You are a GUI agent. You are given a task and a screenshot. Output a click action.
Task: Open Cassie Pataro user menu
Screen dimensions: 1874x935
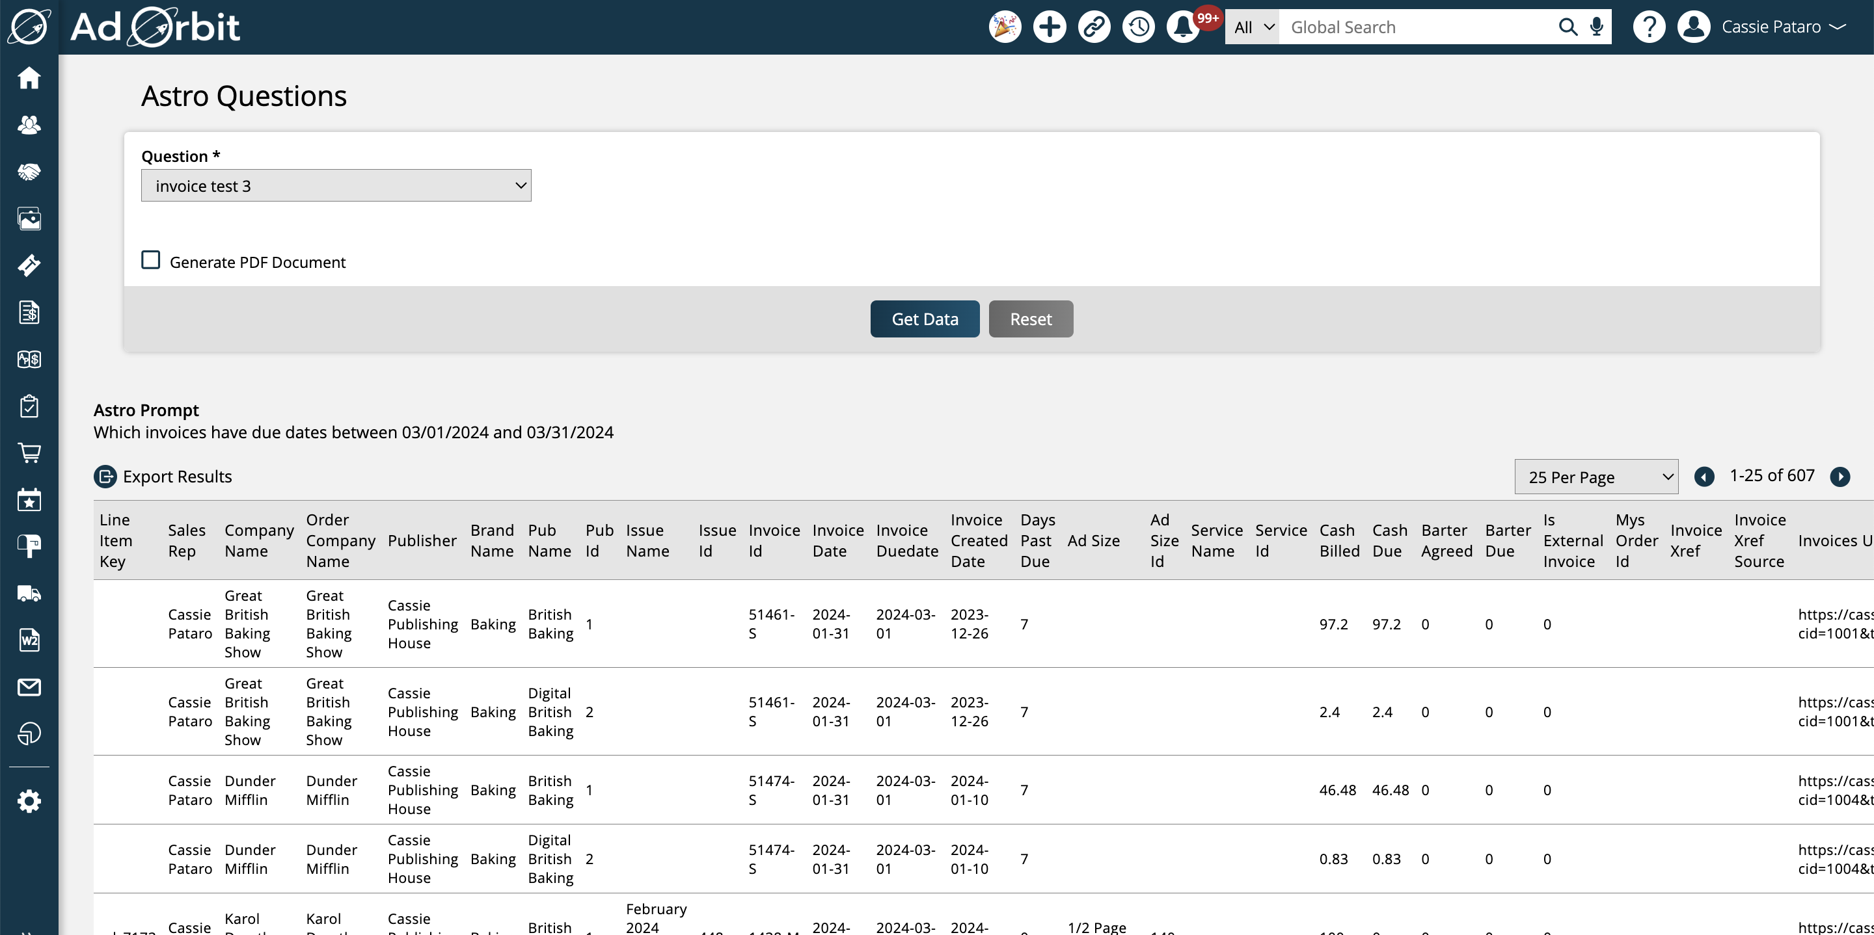pos(1771,27)
